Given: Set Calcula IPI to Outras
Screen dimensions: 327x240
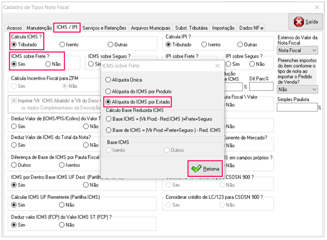Looking at the screenshot, I should click(240, 45).
